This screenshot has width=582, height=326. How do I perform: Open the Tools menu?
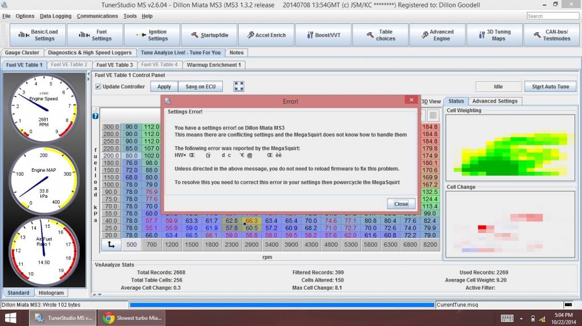point(130,16)
